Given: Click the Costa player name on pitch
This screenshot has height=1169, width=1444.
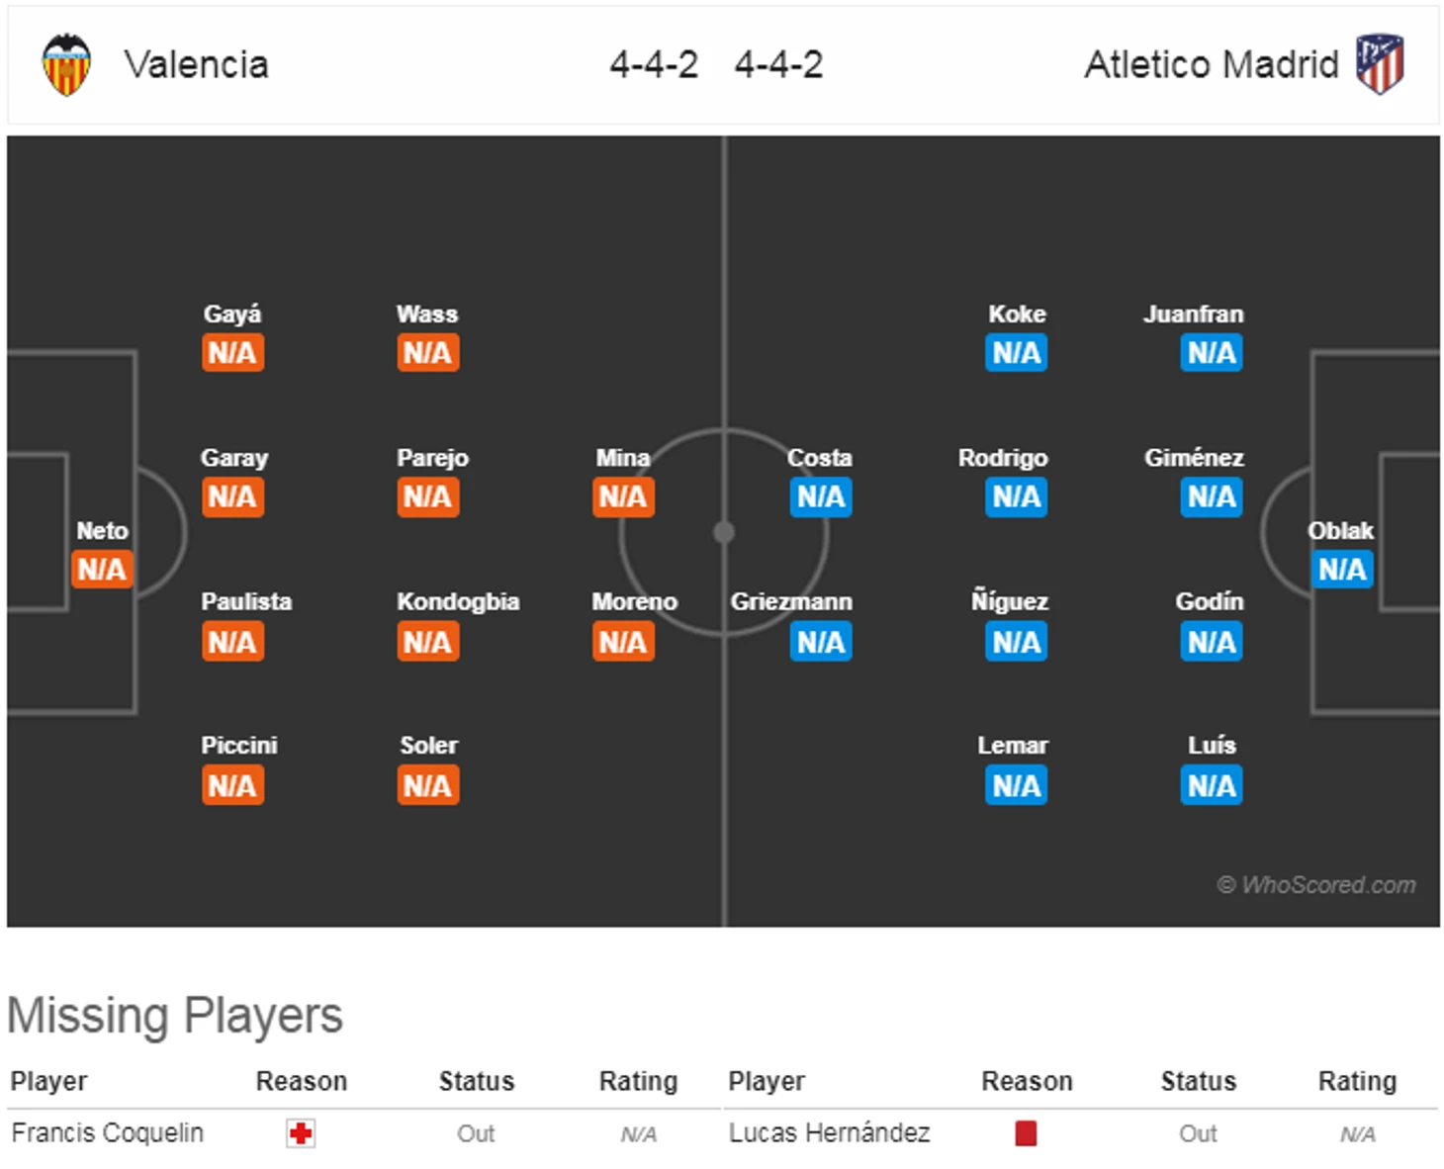Looking at the screenshot, I should pos(820,458).
